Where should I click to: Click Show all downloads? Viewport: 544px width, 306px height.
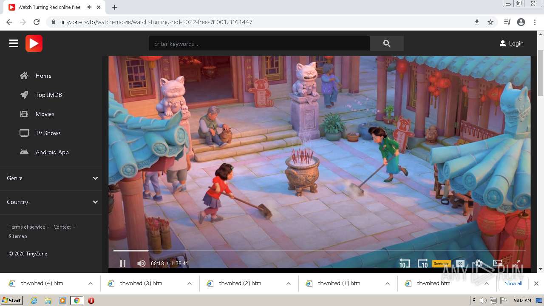(513, 283)
